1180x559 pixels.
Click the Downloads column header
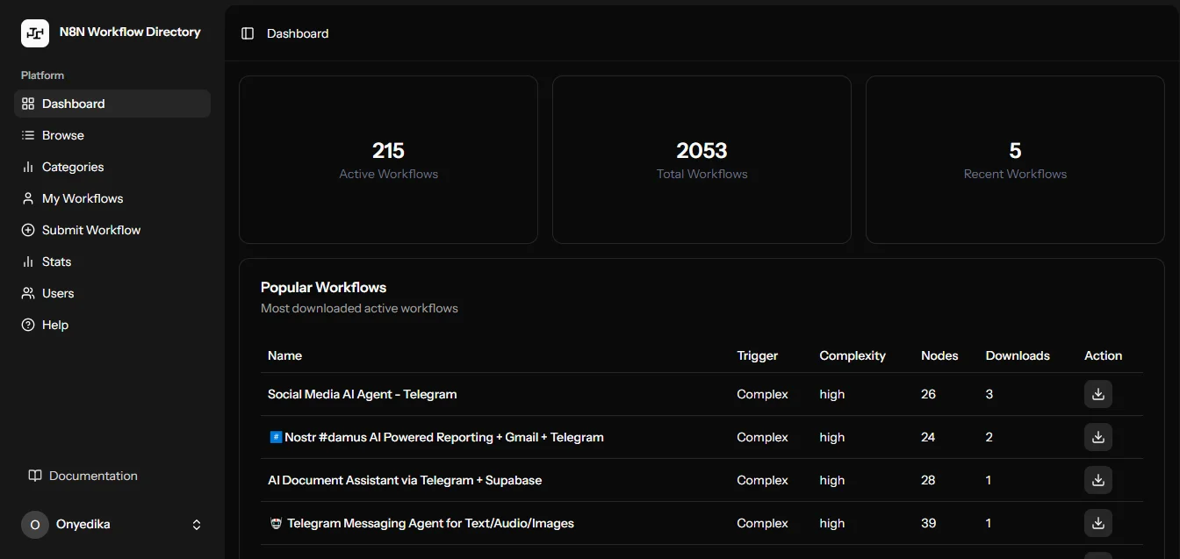click(x=1018, y=355)
